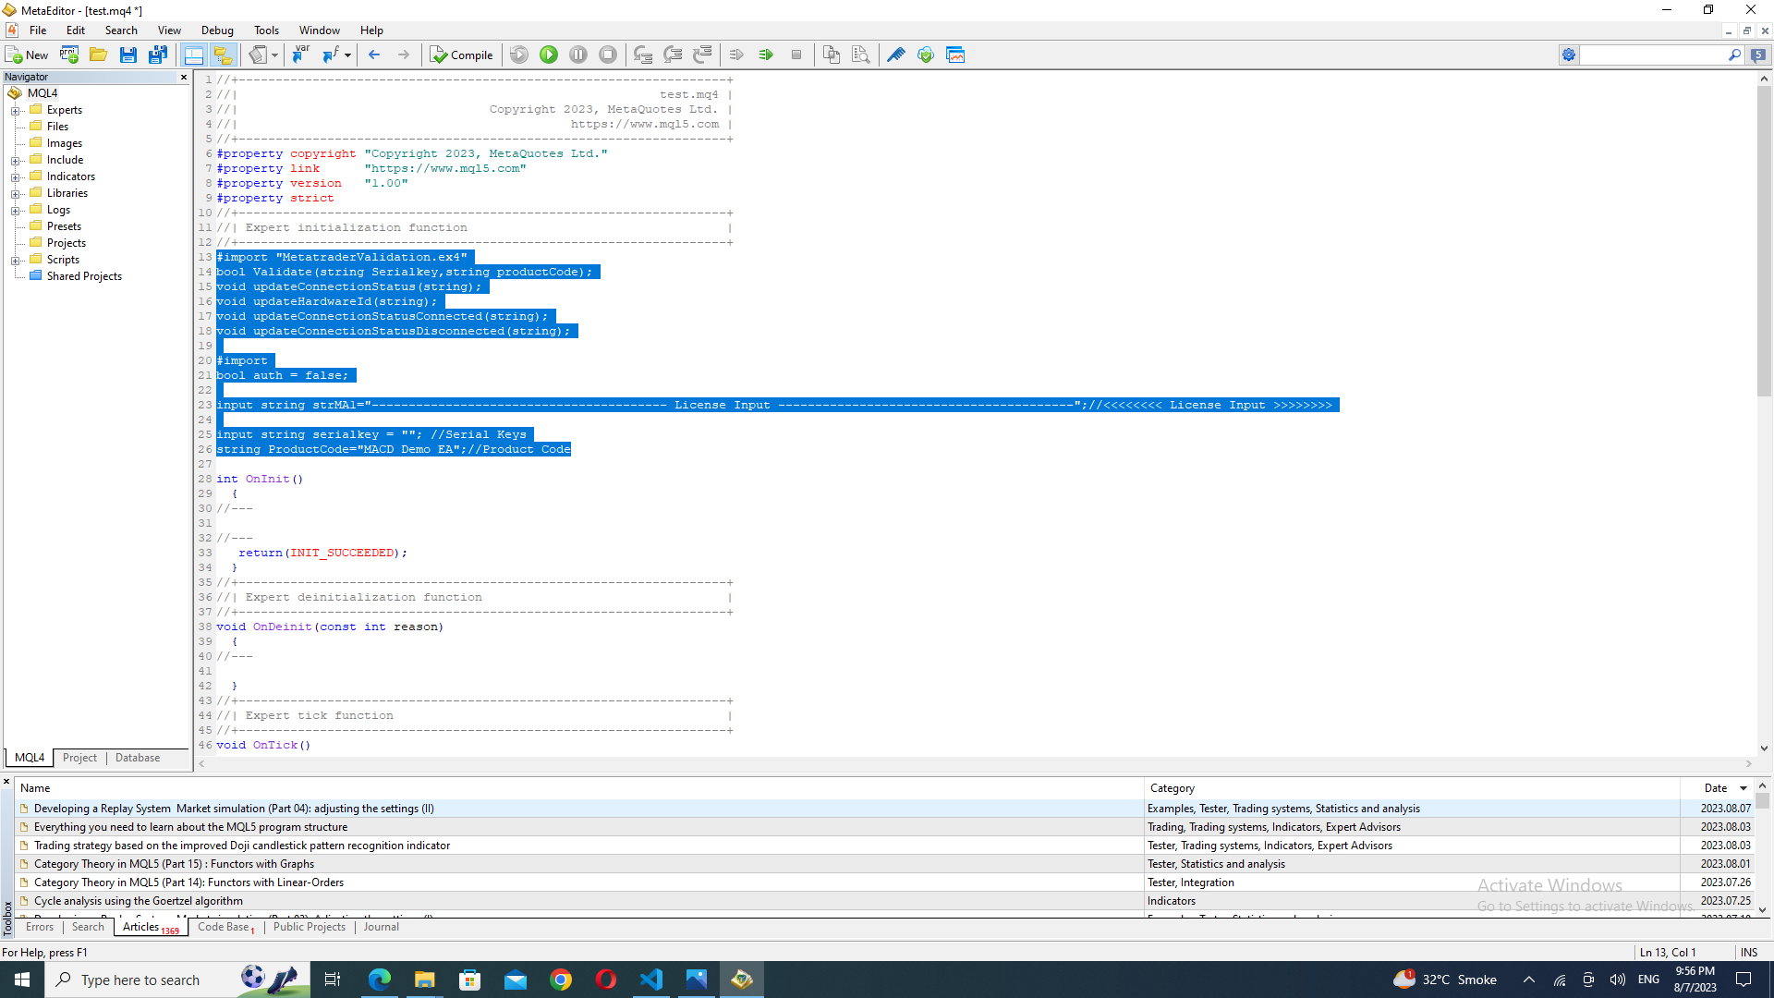Switch to the Database tab
This screenshot has height=998, width=1774.
click(x=138, y=757)
